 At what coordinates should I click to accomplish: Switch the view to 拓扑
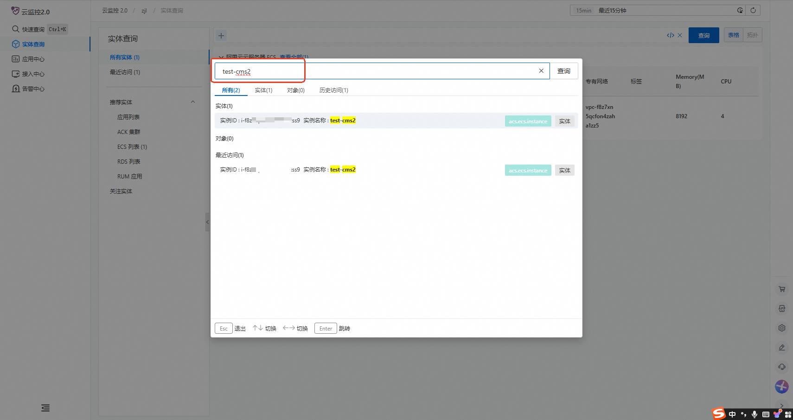(x=752, y=35)
